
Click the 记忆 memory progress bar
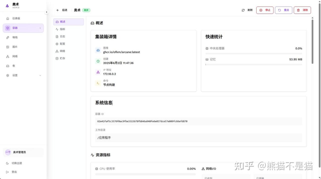[254, 65]
